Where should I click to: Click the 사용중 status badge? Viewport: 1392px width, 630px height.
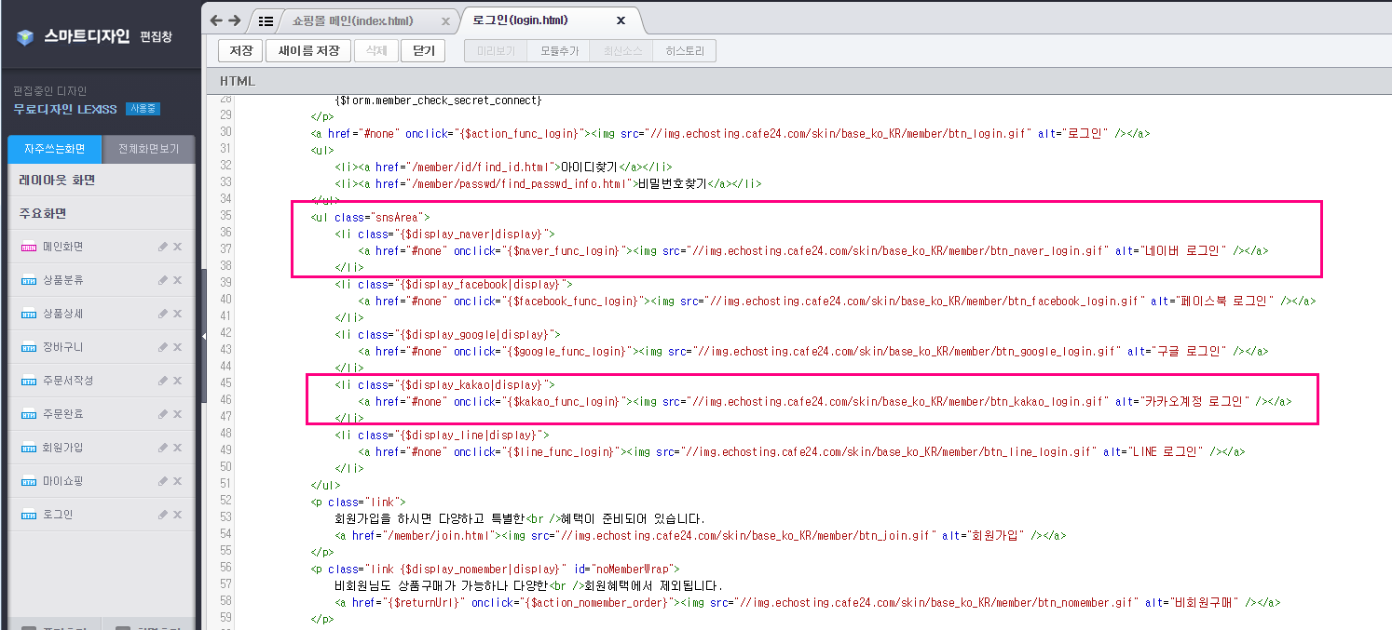143,109
